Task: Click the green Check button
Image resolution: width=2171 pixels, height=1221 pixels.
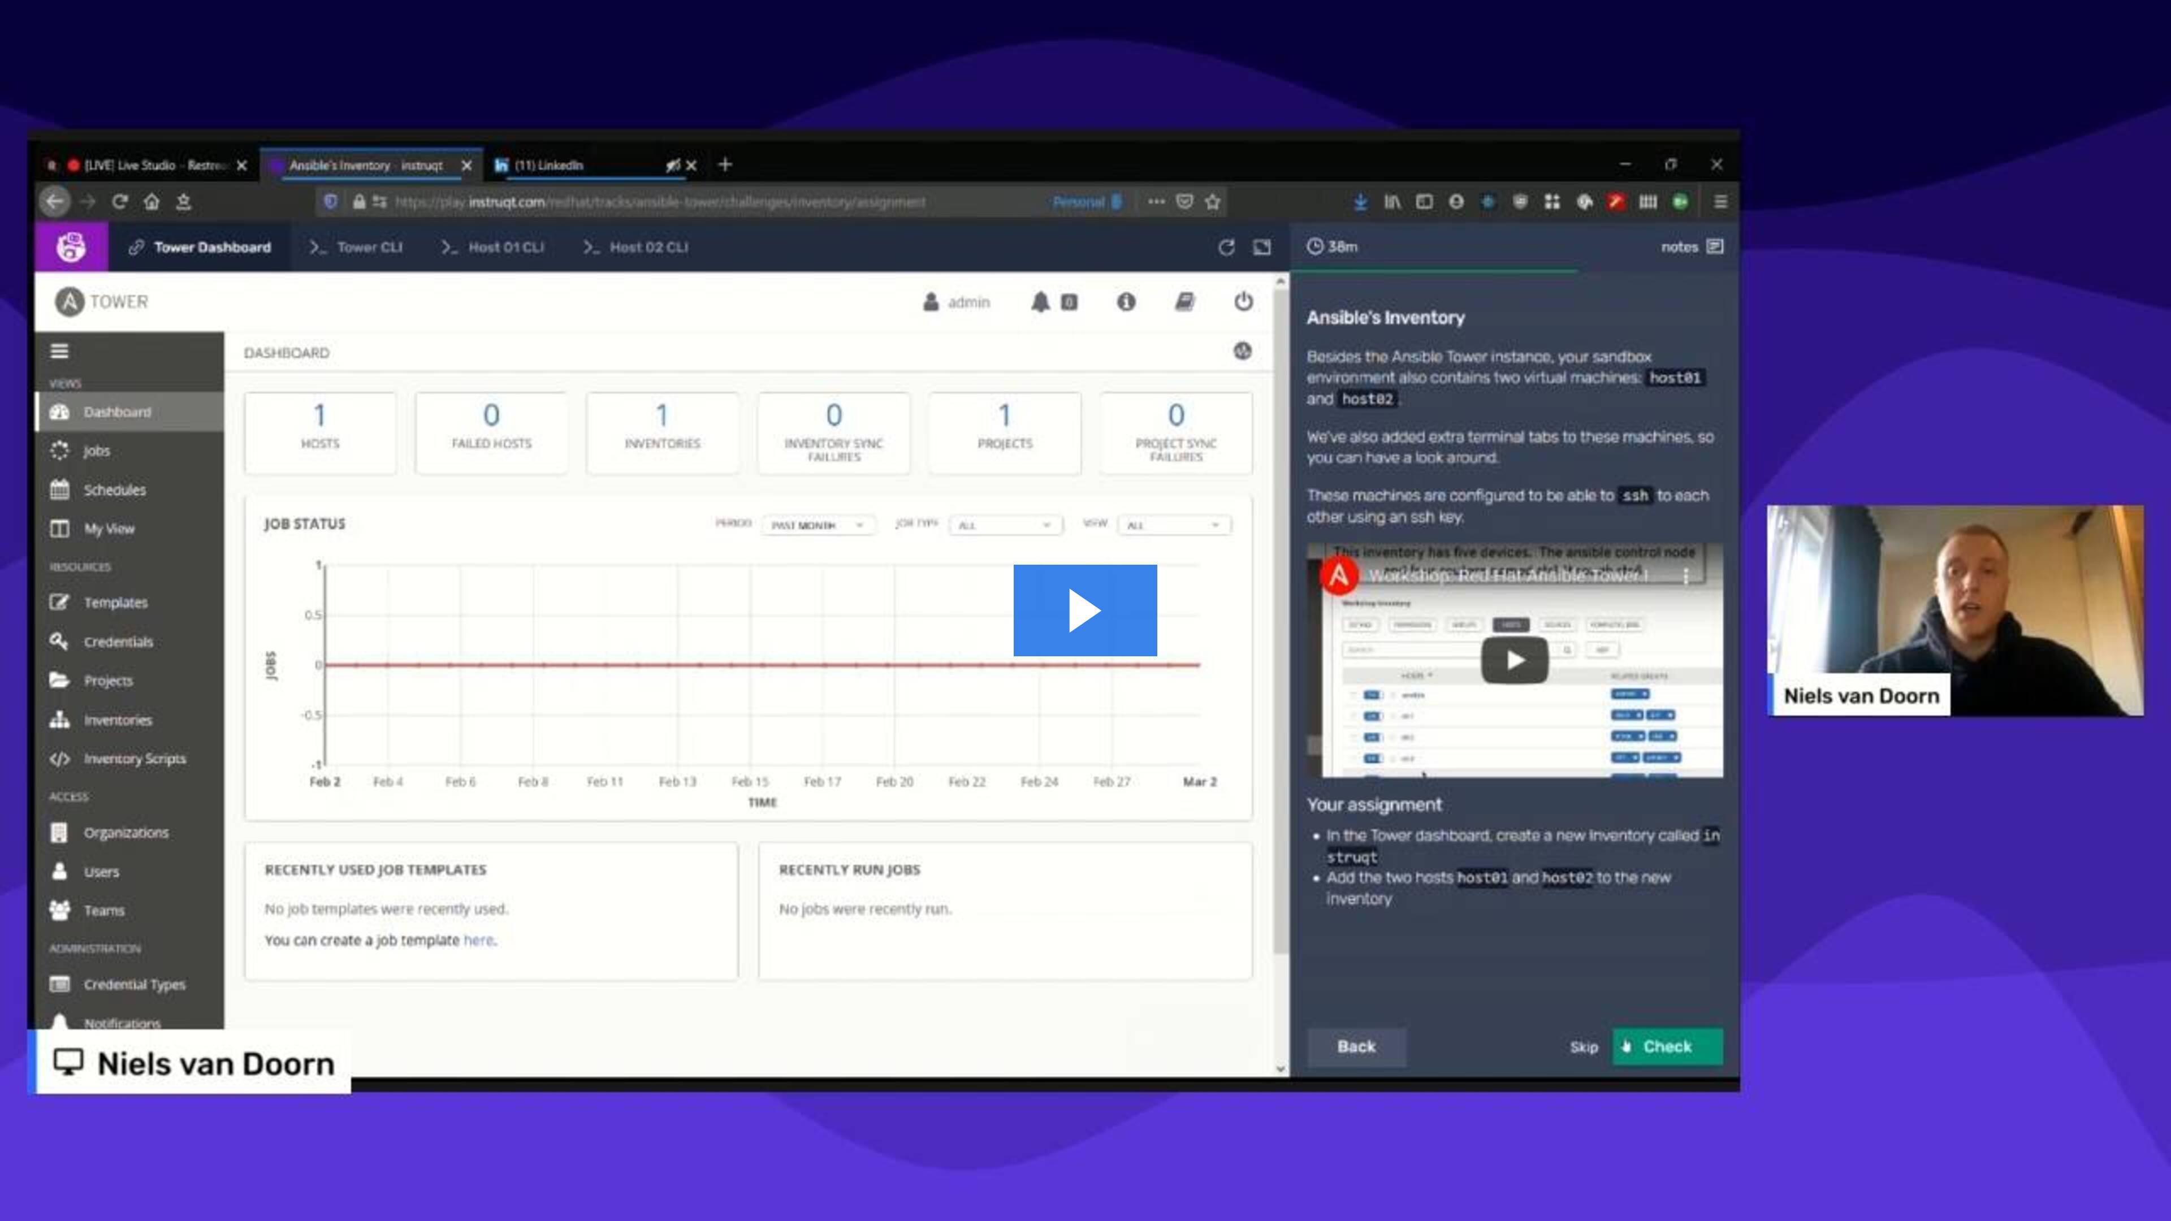Action: [1667, 1046]
